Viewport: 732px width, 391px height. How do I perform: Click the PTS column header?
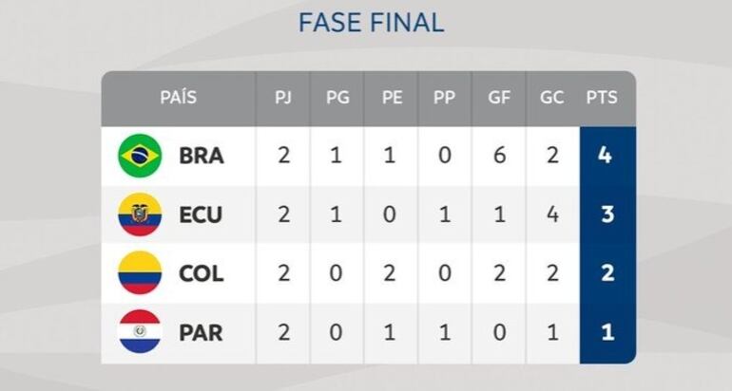pyautogui.click(x=606, y=98)
